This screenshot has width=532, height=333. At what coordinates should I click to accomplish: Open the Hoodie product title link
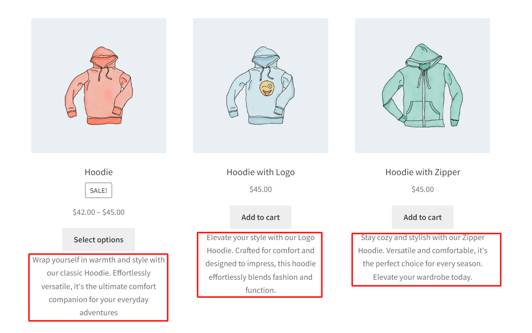pos(98,172)
